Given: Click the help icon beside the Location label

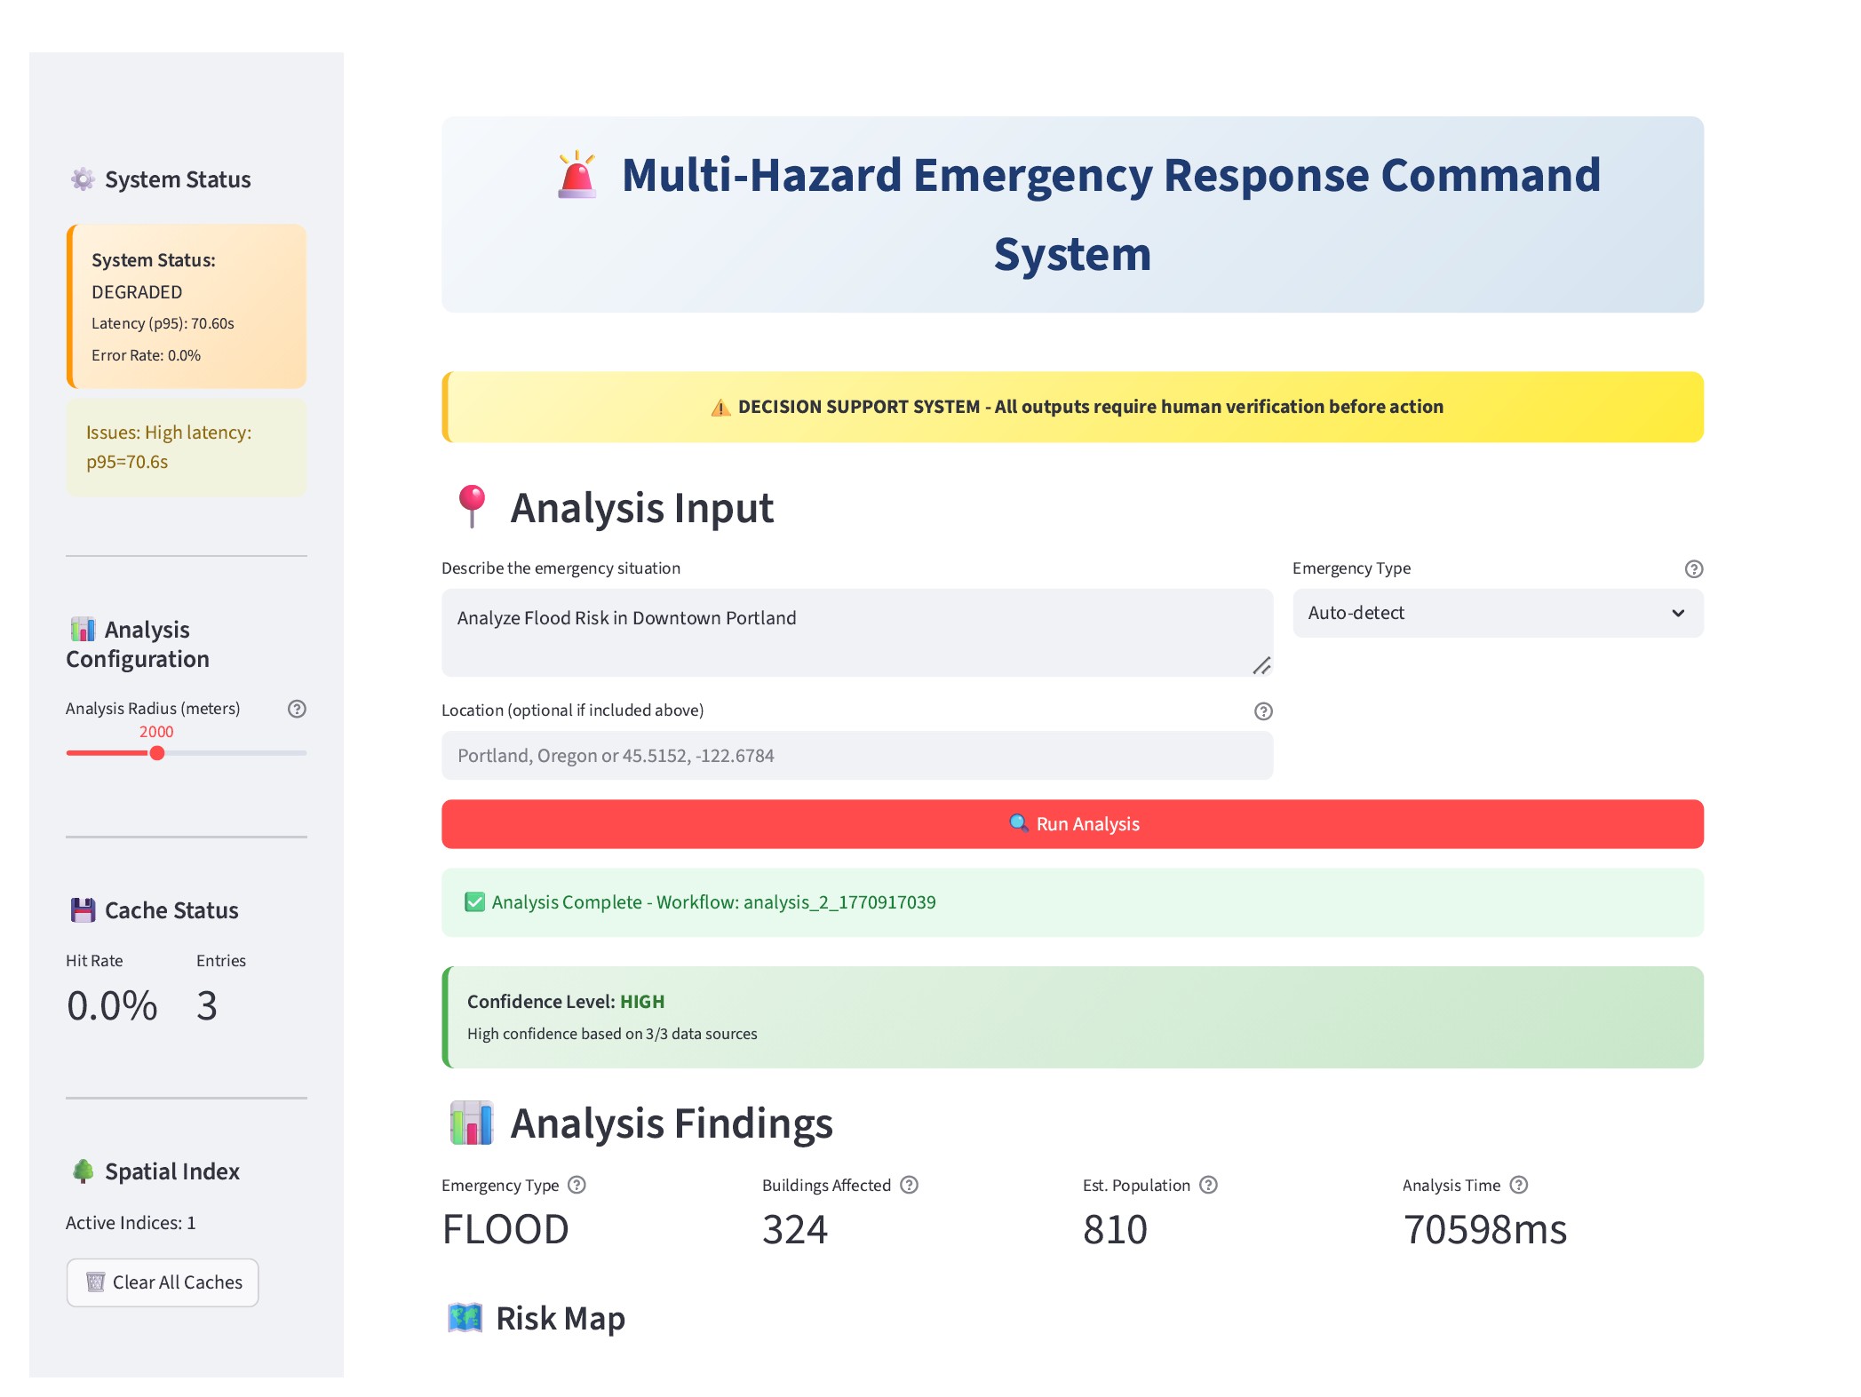Looking at the screenshot, I should (x=1262, y=710).
